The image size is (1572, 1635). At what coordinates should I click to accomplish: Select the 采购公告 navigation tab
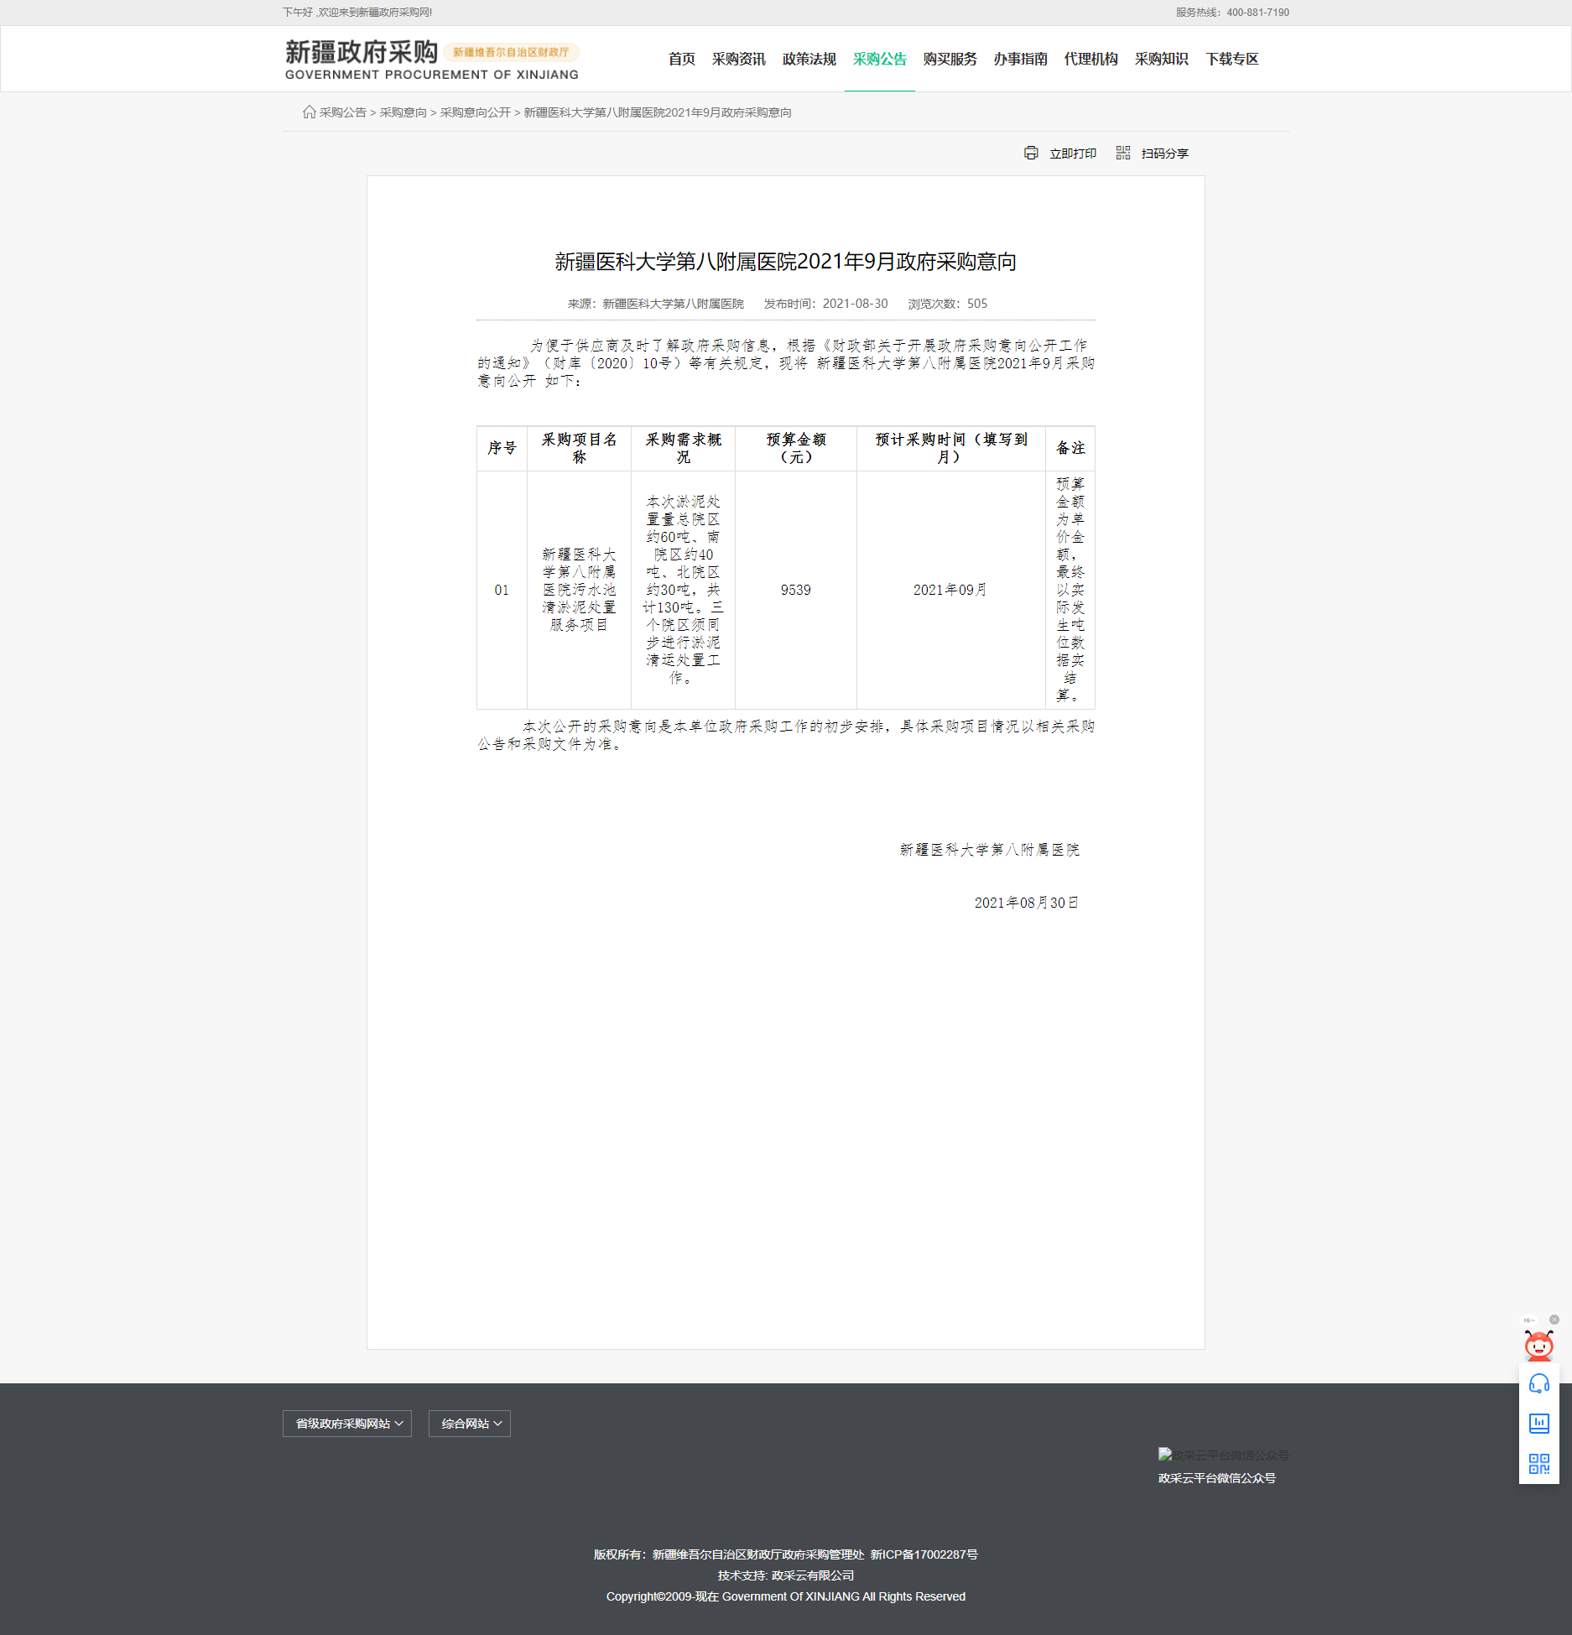click(879, 59)
